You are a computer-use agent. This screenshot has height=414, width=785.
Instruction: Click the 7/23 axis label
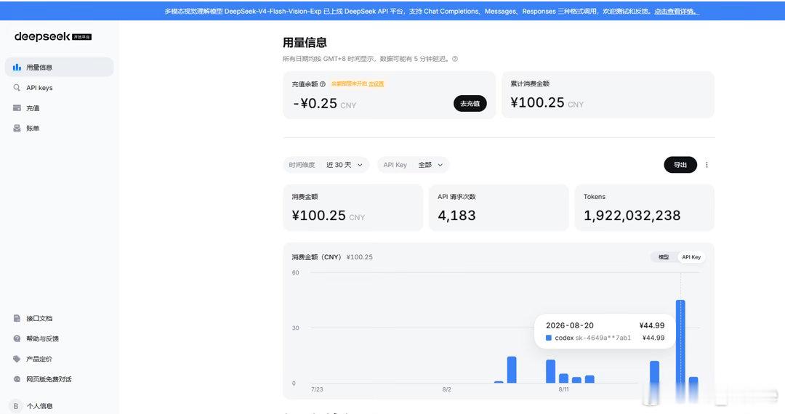(x=317, y=389)
